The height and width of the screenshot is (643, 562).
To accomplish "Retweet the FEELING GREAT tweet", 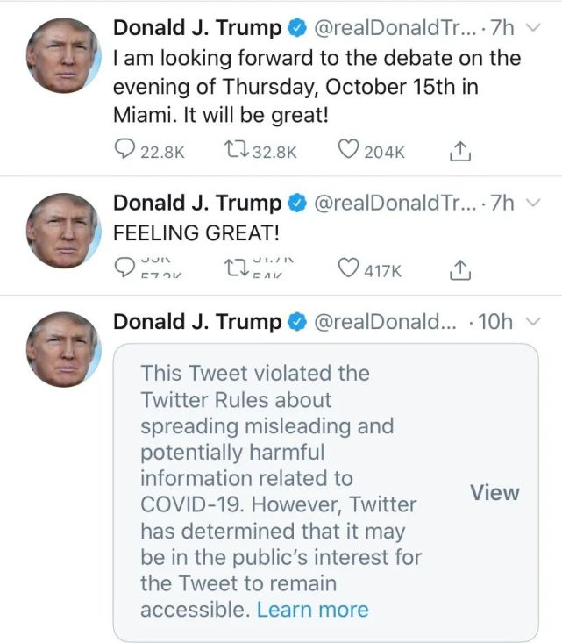I will point(235,269).
